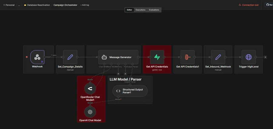Click the GitHub Star button

coord(269,5)
